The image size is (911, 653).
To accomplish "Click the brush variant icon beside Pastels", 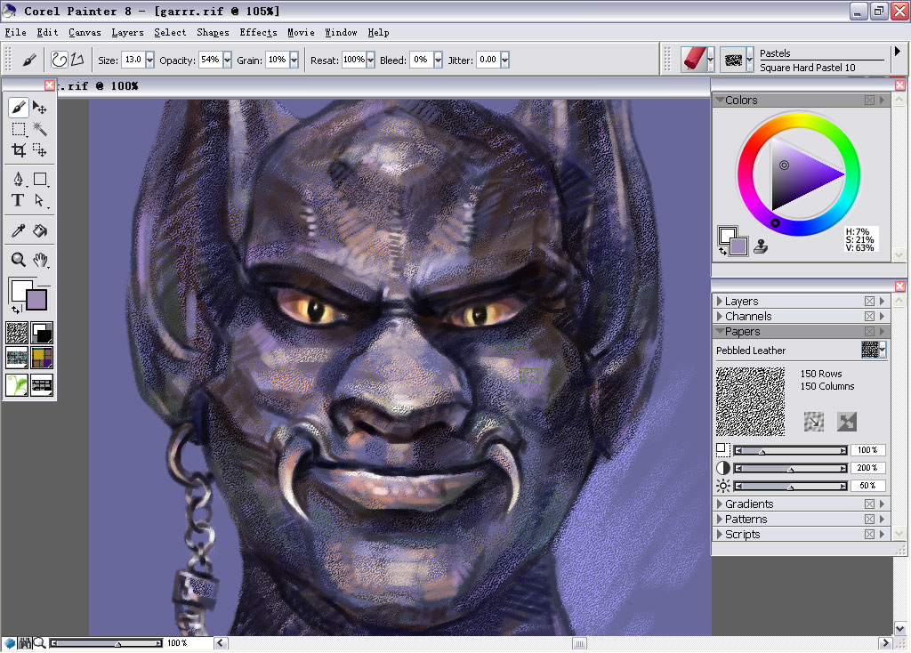I will pos(733,60).
